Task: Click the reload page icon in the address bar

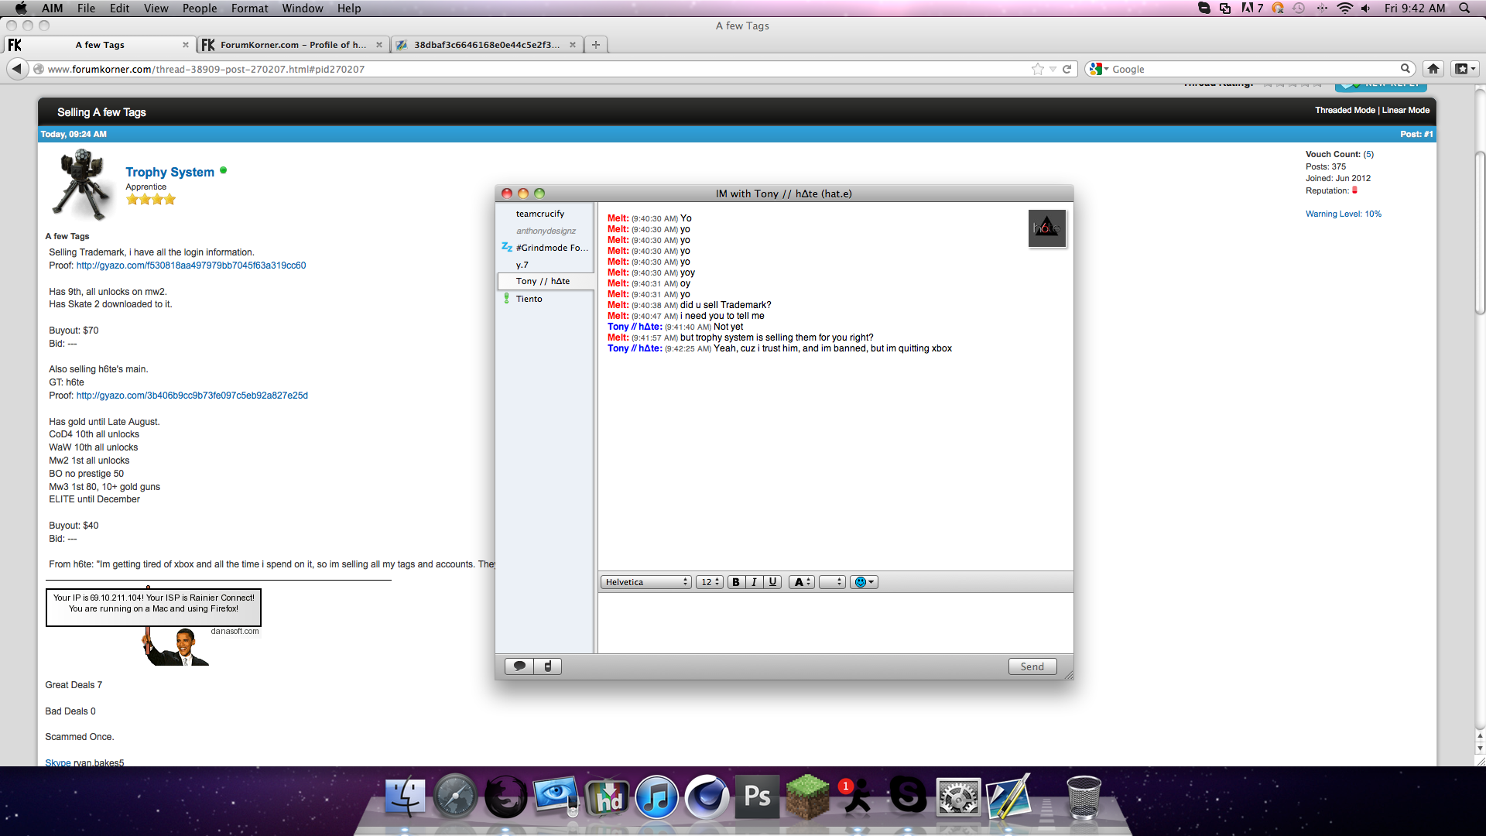Action: pos(1067,69)
